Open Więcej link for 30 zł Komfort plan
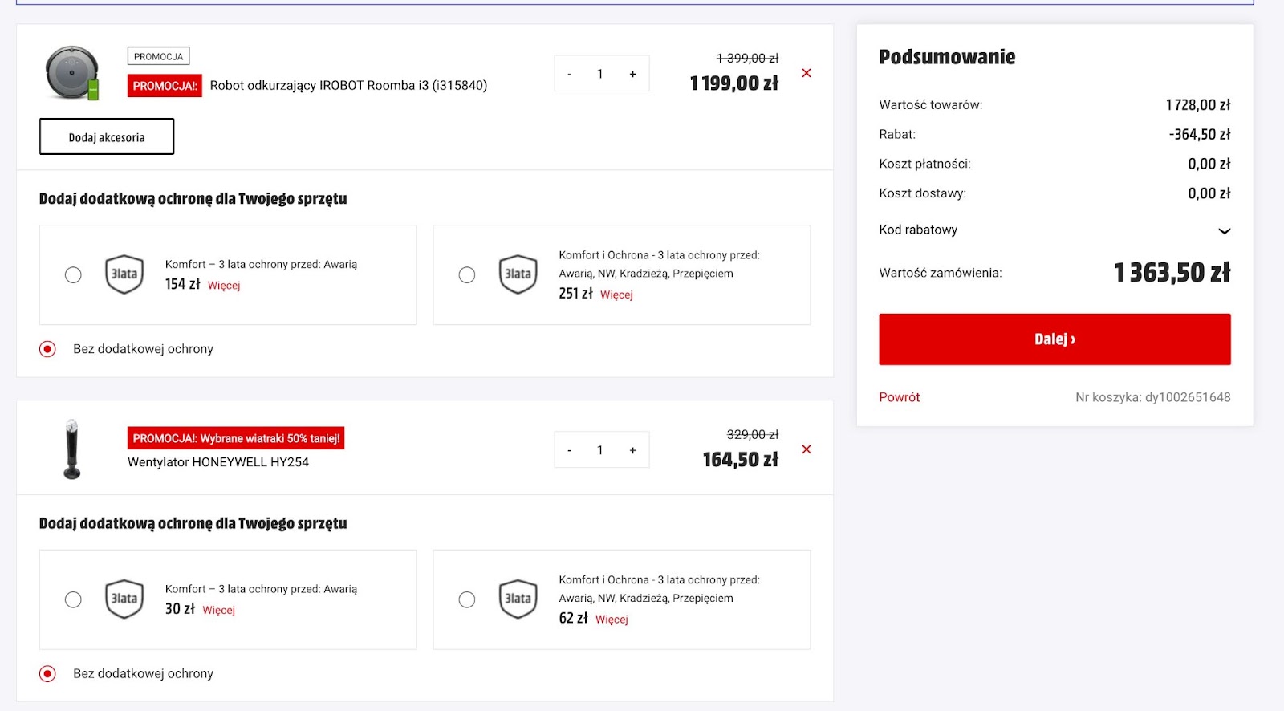The width and height of the screenshot is (1284, 711). [x=218, y=611]
